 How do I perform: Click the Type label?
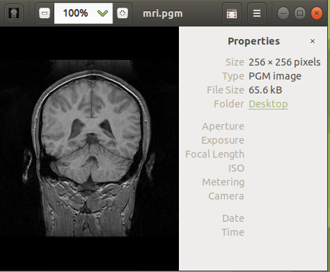pos(233,76)
